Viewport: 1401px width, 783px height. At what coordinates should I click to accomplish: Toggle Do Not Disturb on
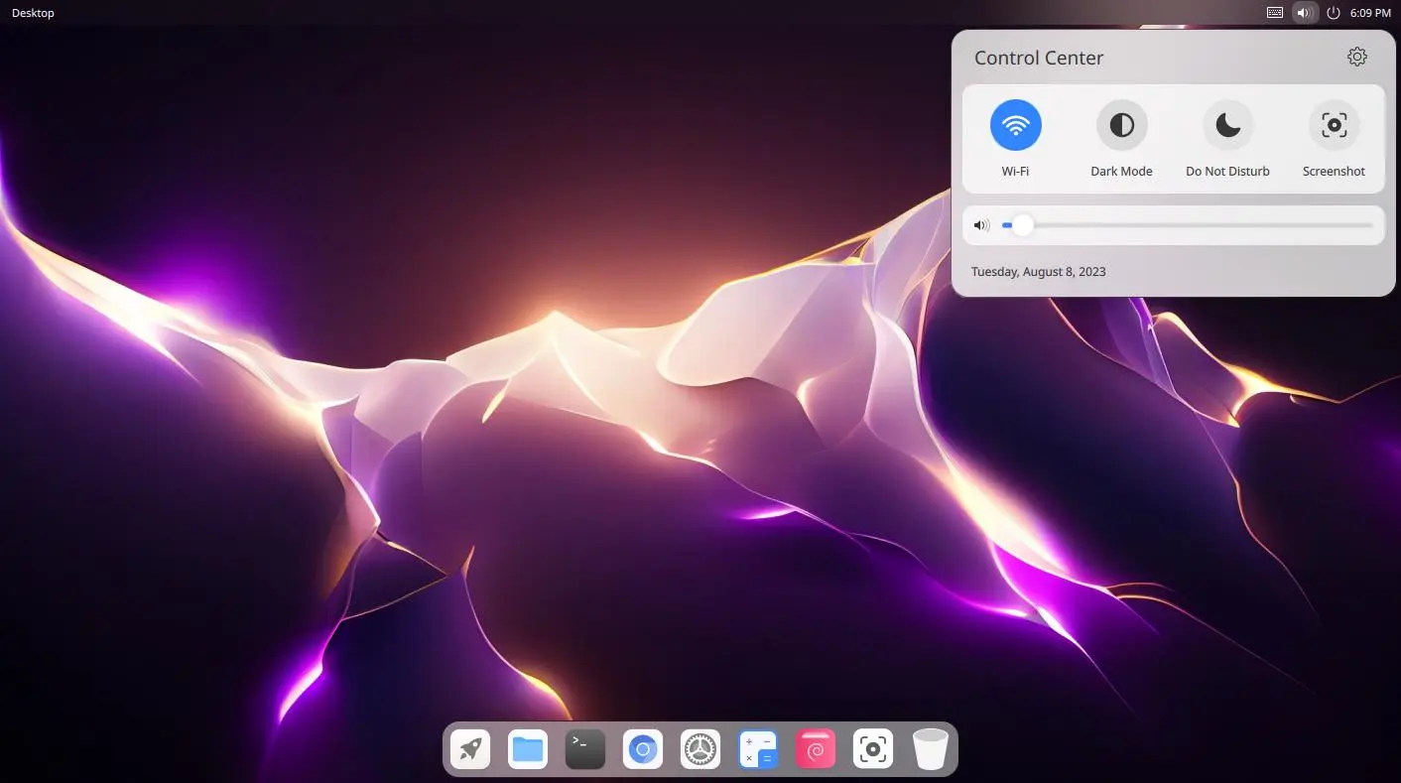[1227, 125]
